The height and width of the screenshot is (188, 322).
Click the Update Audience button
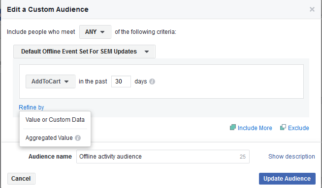[x=287, y=179]
